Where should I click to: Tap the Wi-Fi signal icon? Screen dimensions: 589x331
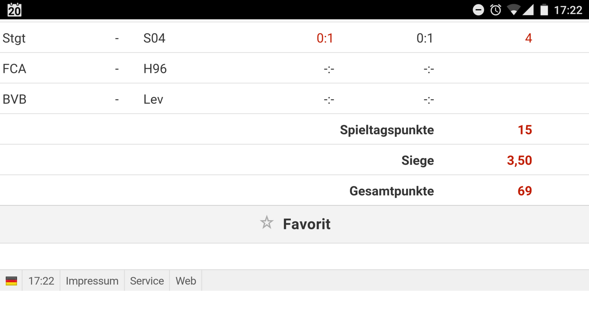(x=513, y=10)
